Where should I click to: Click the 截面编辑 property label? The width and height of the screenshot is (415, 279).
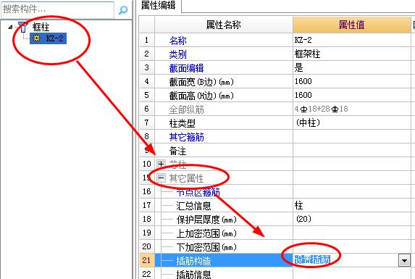(187, 68)
